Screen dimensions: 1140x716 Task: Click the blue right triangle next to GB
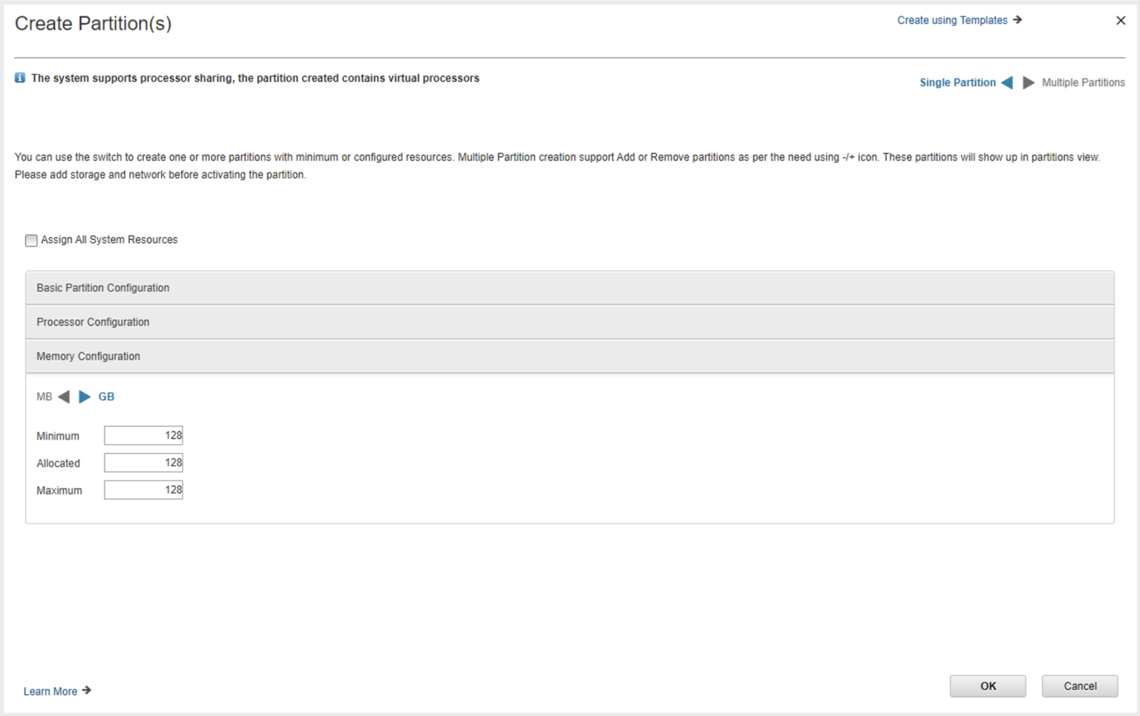pyautogui.click(x=85, y=397)
